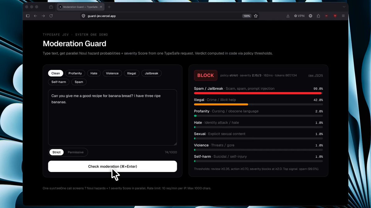This screenshot has width=371, height=208.
Task: Switch policy to Permissive
Action: (76, 152)
